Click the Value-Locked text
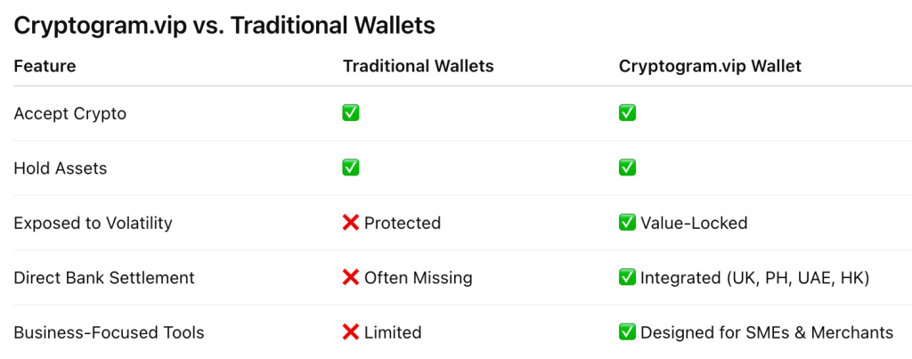This screenshot has width=912, height=359. click(695, 223)
